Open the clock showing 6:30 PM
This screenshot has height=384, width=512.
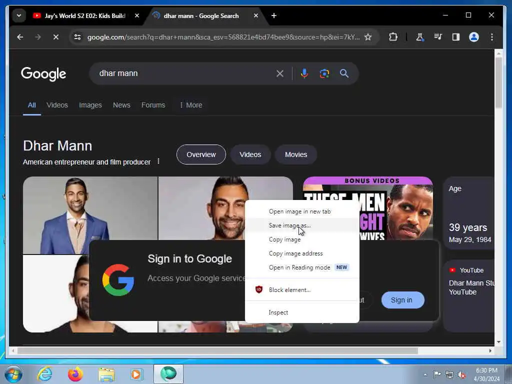pos(486,374)
